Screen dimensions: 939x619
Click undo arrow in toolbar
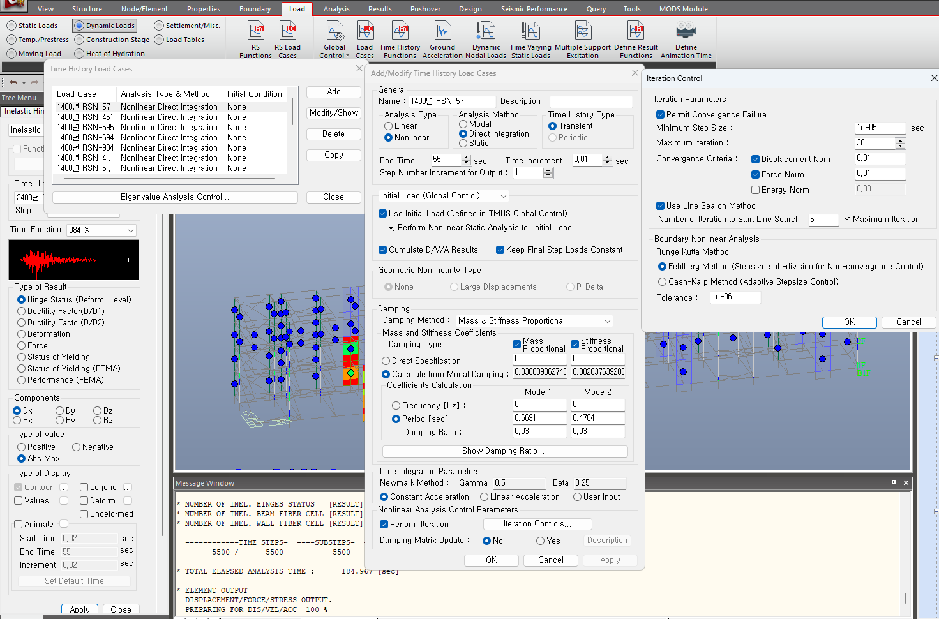[x=13, y=83]
